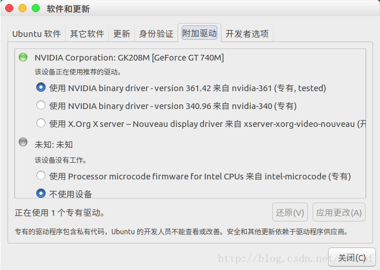Select the 附加驱动 tab

coord(200,33)
